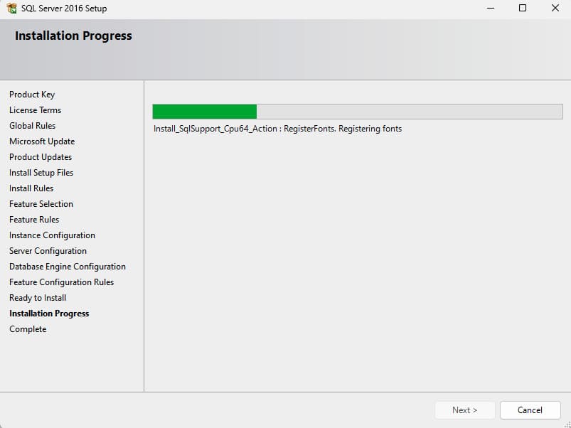Screen dimensions: 571x428
Task: Select the Server Configuration step
Action: (x=48, y=251)
